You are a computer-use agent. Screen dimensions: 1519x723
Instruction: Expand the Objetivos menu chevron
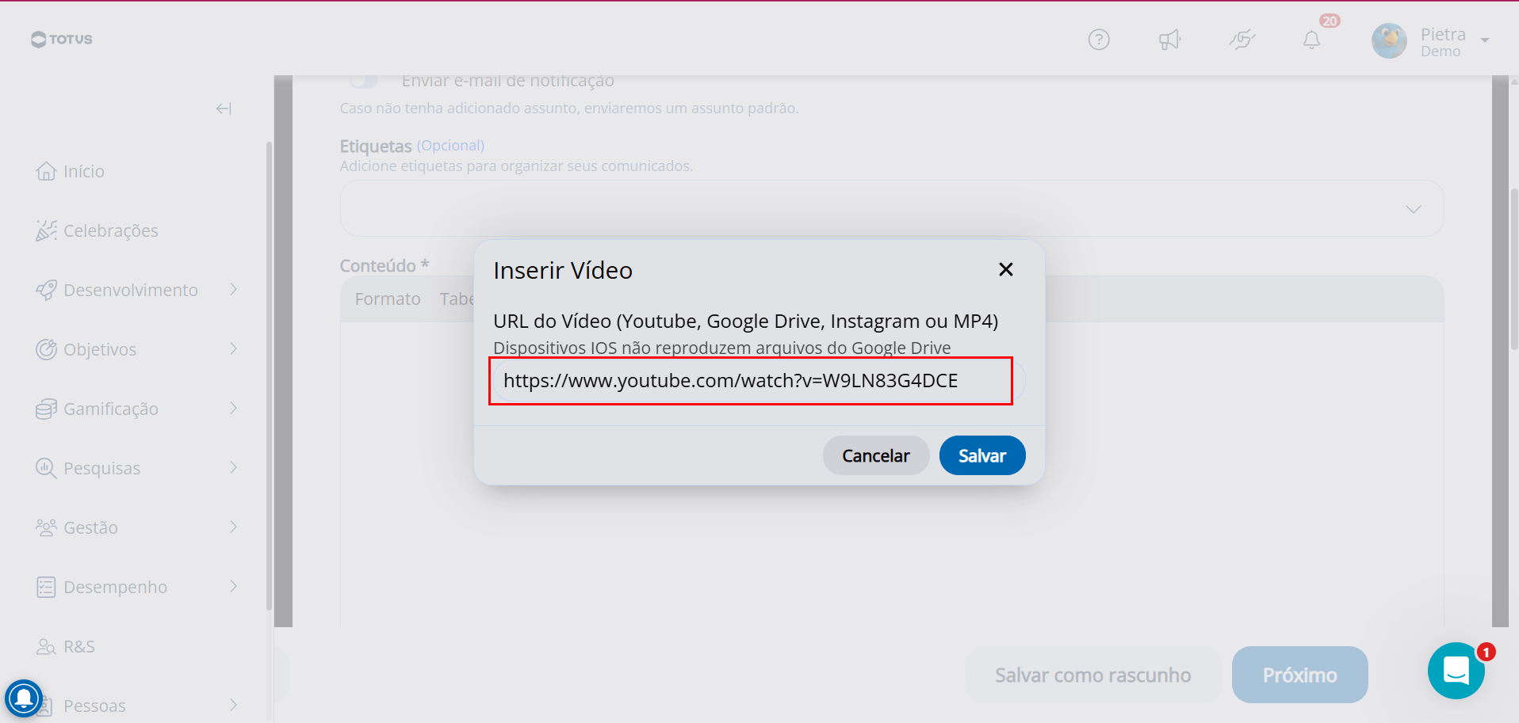pyautogui.click(x=234, y=349)
